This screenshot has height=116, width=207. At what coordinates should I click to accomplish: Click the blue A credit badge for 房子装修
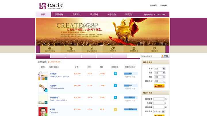(115, 74)
